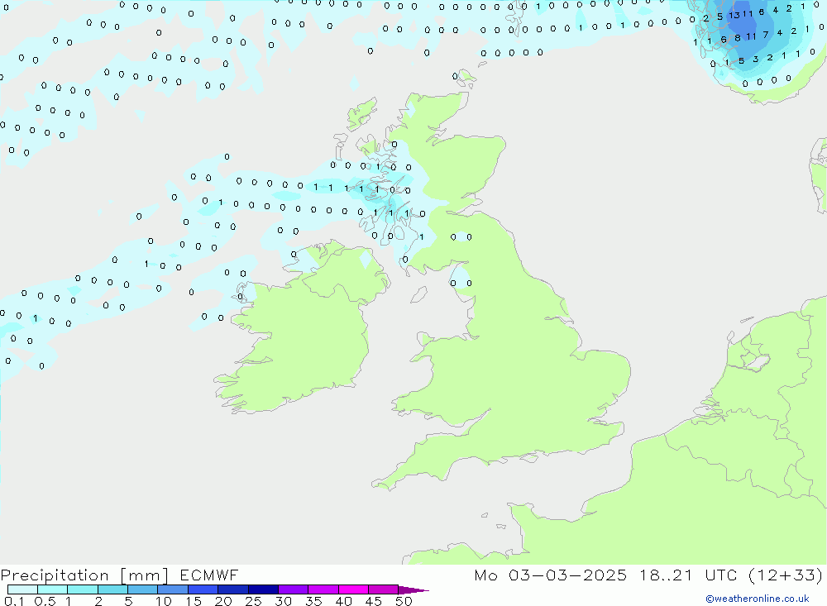Select the 40–45 mm bright magenta legend swatch

tap(353, 589)
